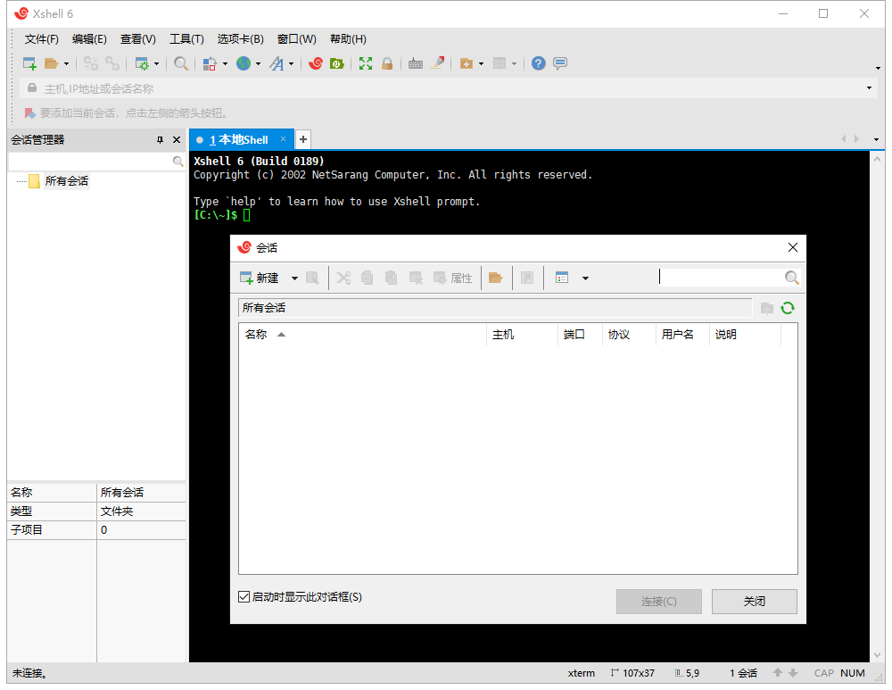Open the 编辑(E) menu
The height and width of the screenshot is (690, 892).
point(89,39)
